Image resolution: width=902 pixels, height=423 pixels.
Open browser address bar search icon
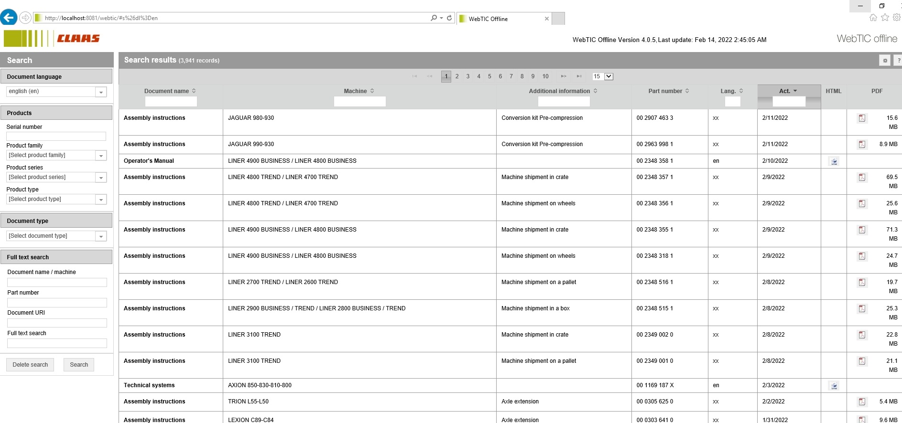[x=434, y=18]
